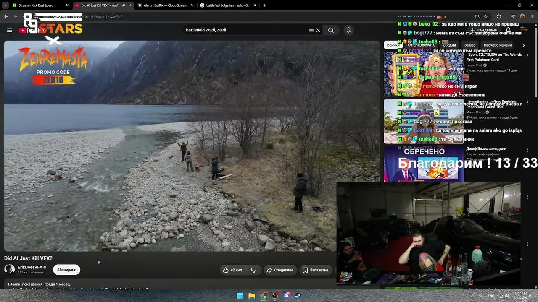Open the tab search dropdown arrow

click(x=5, y=5)
